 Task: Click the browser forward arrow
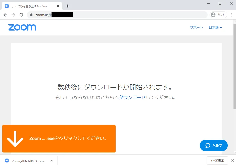[x=13, y=15]
